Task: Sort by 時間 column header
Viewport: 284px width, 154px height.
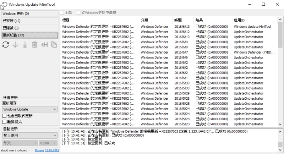Action: tap(183, 20)
